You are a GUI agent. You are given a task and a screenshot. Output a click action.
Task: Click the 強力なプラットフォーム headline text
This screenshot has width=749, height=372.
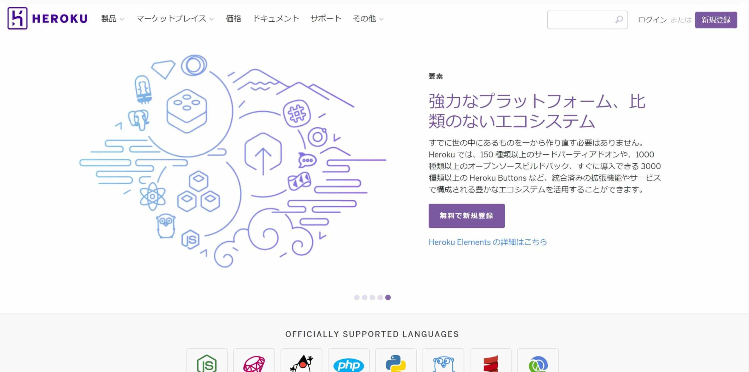537,111
